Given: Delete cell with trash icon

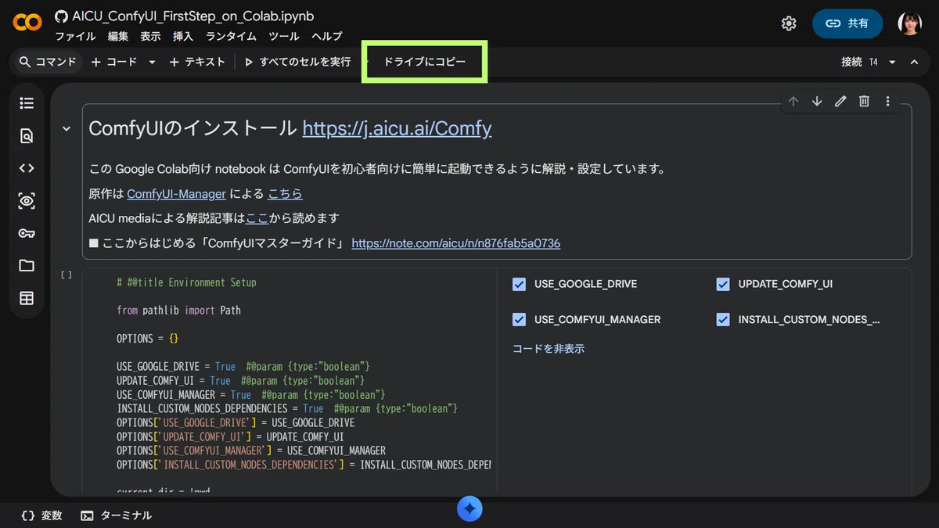Looking at the screenshot, I should 864,102.
